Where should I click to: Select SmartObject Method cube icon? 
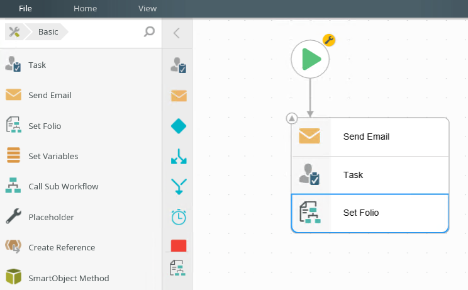coord(13,277)
